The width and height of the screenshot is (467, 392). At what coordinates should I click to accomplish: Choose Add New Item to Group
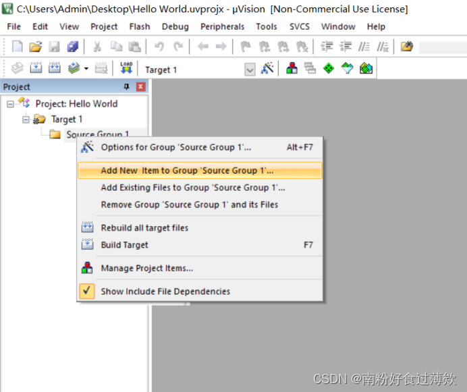click(200, 171)
